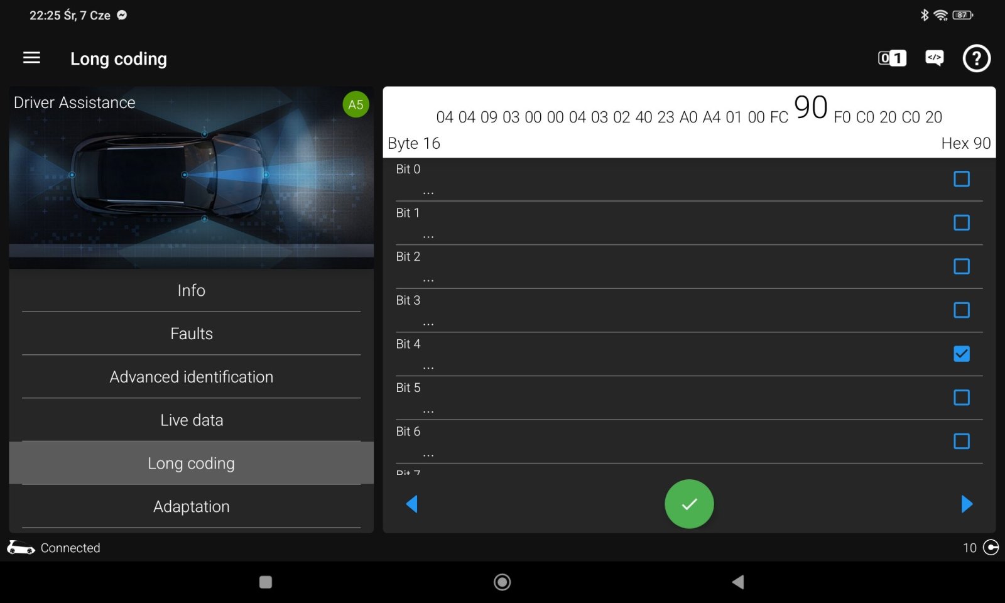This screenshot has height=603, width=1005.
Task: Tap the Byte 16 label
Action: (x=414, y=143)
